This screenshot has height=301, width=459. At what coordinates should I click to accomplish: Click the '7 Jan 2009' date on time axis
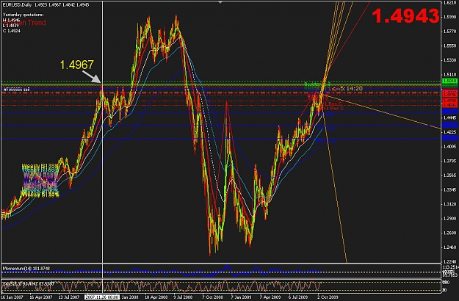(241, 297)
